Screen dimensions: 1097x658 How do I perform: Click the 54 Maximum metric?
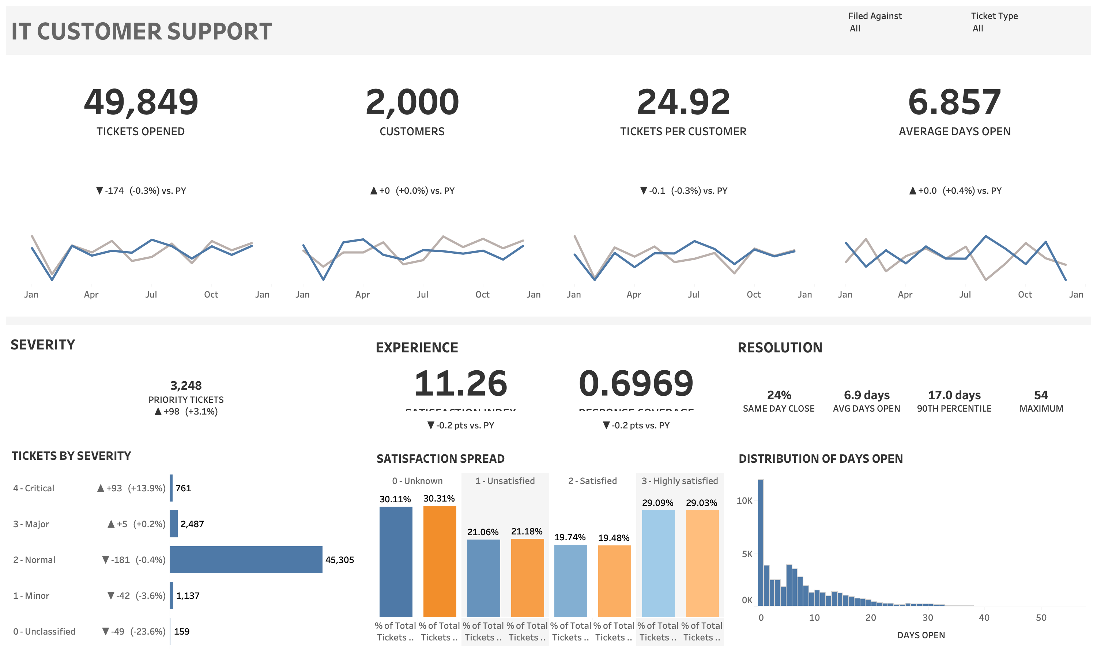point(1041,401)
